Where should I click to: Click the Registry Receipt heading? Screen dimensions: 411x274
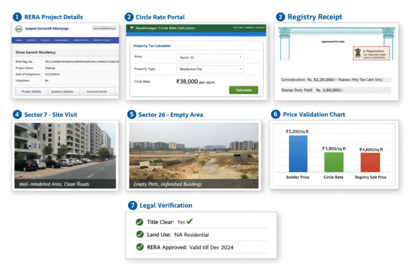[x=315, y=17]
